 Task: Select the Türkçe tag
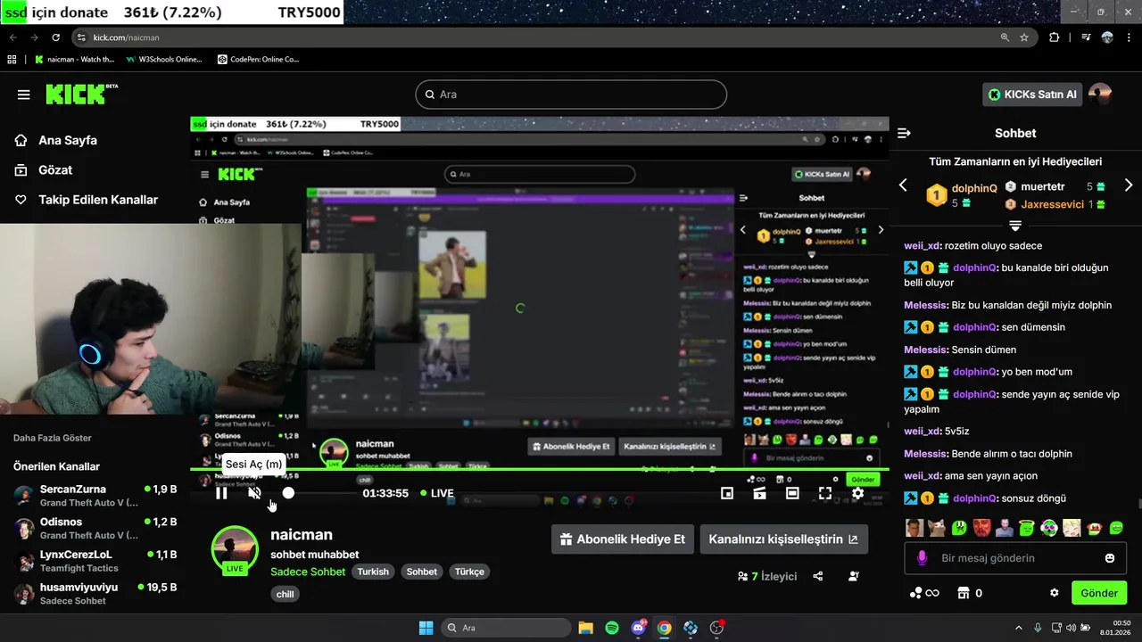click(x=469, y=572)
